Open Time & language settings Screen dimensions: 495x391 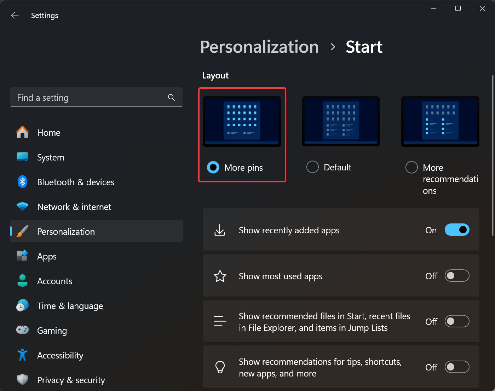click(97, 306)
